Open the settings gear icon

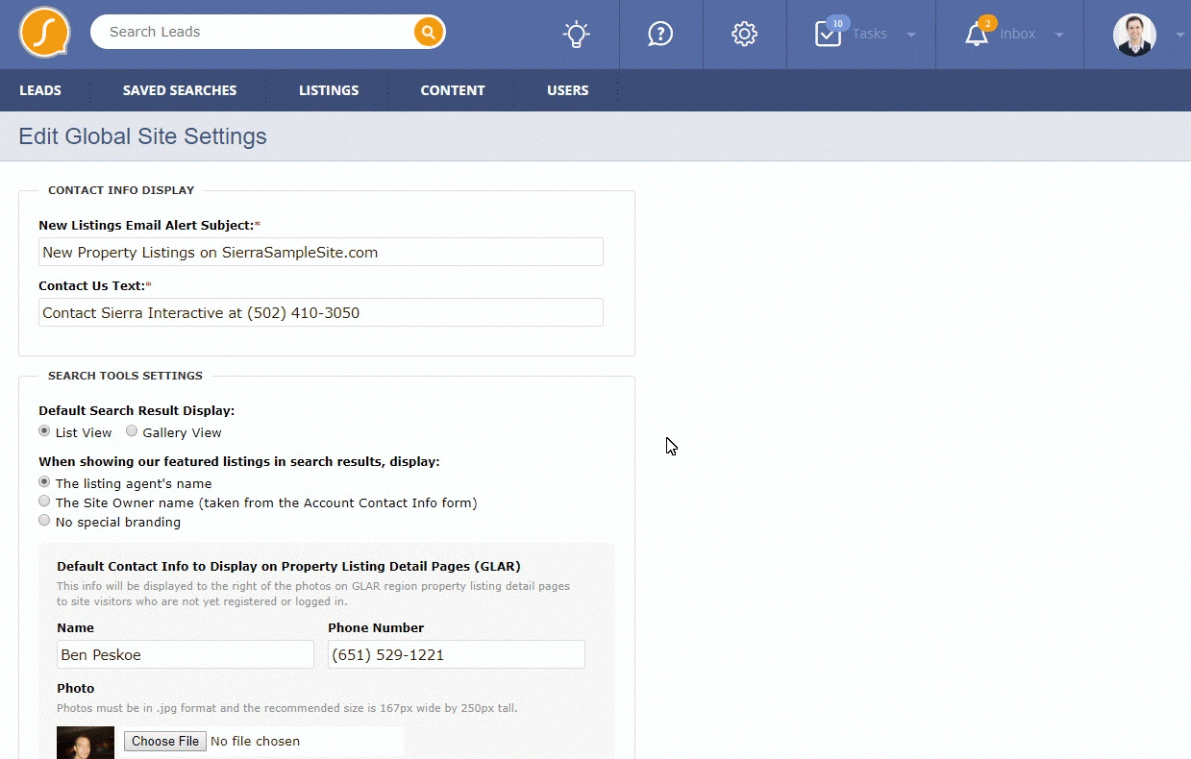(744, 35)
